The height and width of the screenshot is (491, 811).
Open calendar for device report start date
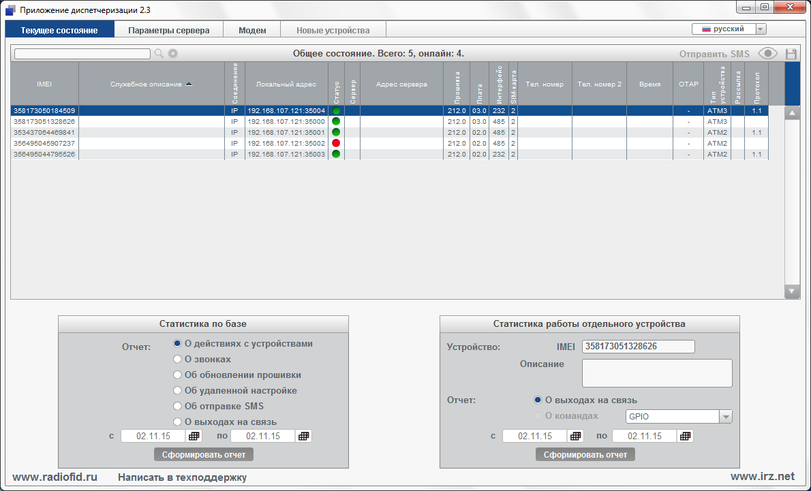(576, 436)
